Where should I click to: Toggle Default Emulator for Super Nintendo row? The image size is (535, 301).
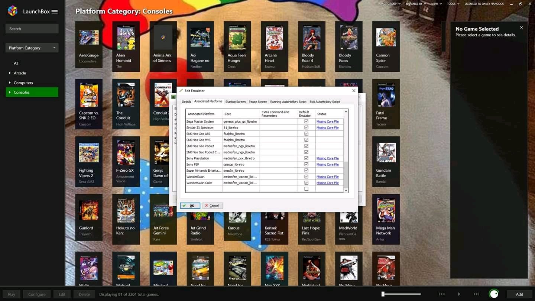[306, 171]
